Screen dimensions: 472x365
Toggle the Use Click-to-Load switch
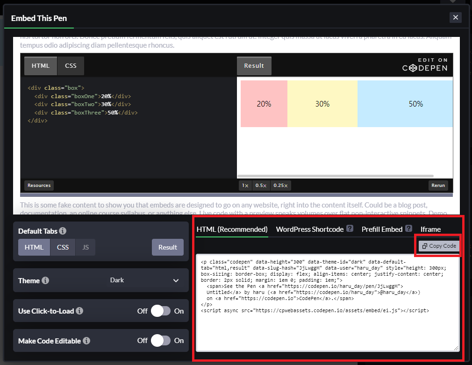161,311
